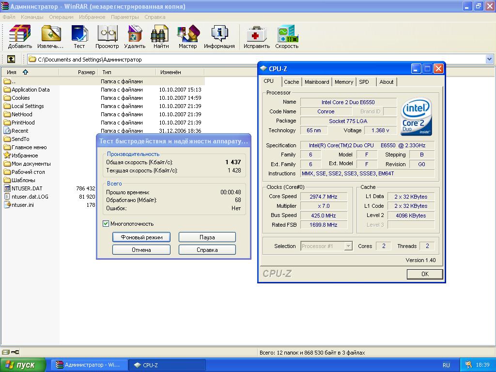Toggle the Многопоточность multithreading checkbox
Image resolution: width=496 pixels, height=372 pixels.
[106, 224]
